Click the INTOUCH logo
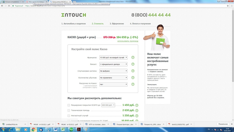 (x=74, y=15)
